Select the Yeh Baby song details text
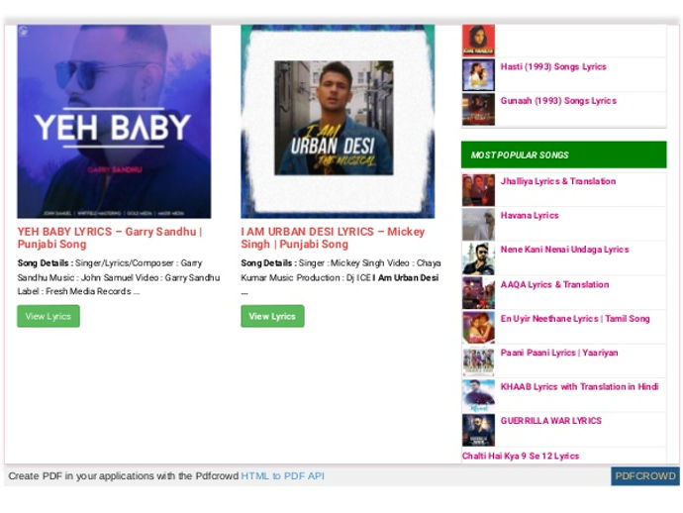The height and width of the screenshot is (513, 683). tap(119, 277)
